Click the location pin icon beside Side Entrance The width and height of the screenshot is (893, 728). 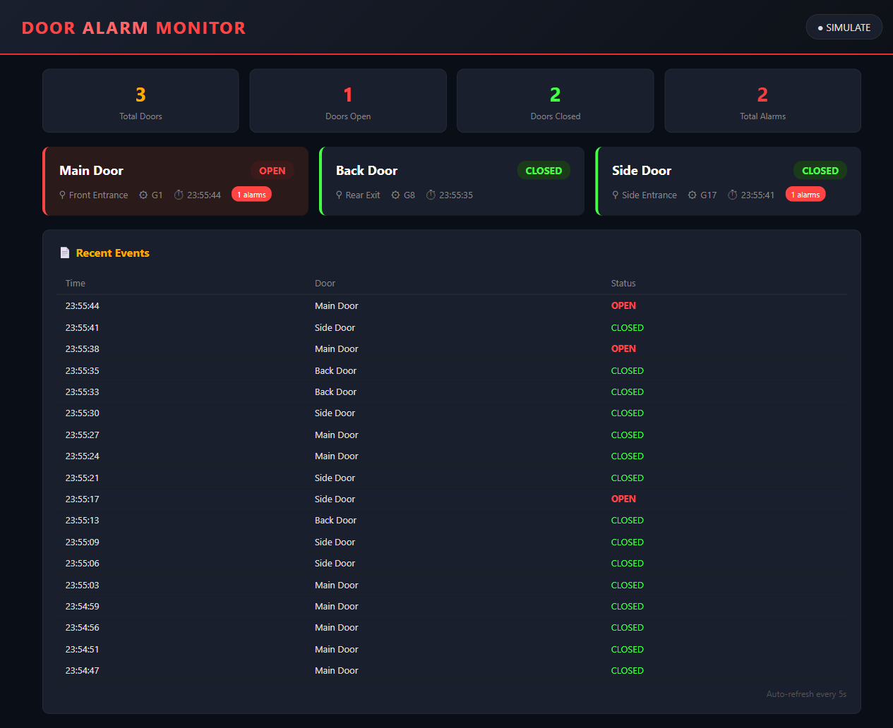pos(616,195)
